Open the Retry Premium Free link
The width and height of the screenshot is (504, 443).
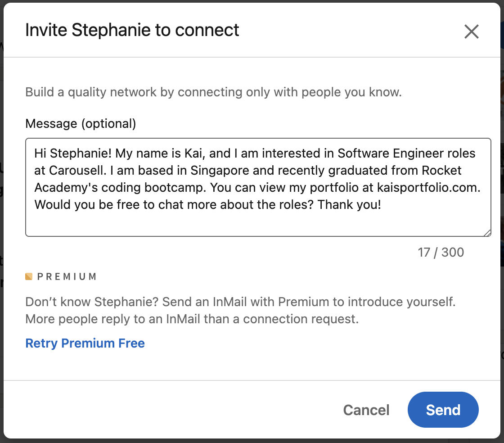pos(85,344)
